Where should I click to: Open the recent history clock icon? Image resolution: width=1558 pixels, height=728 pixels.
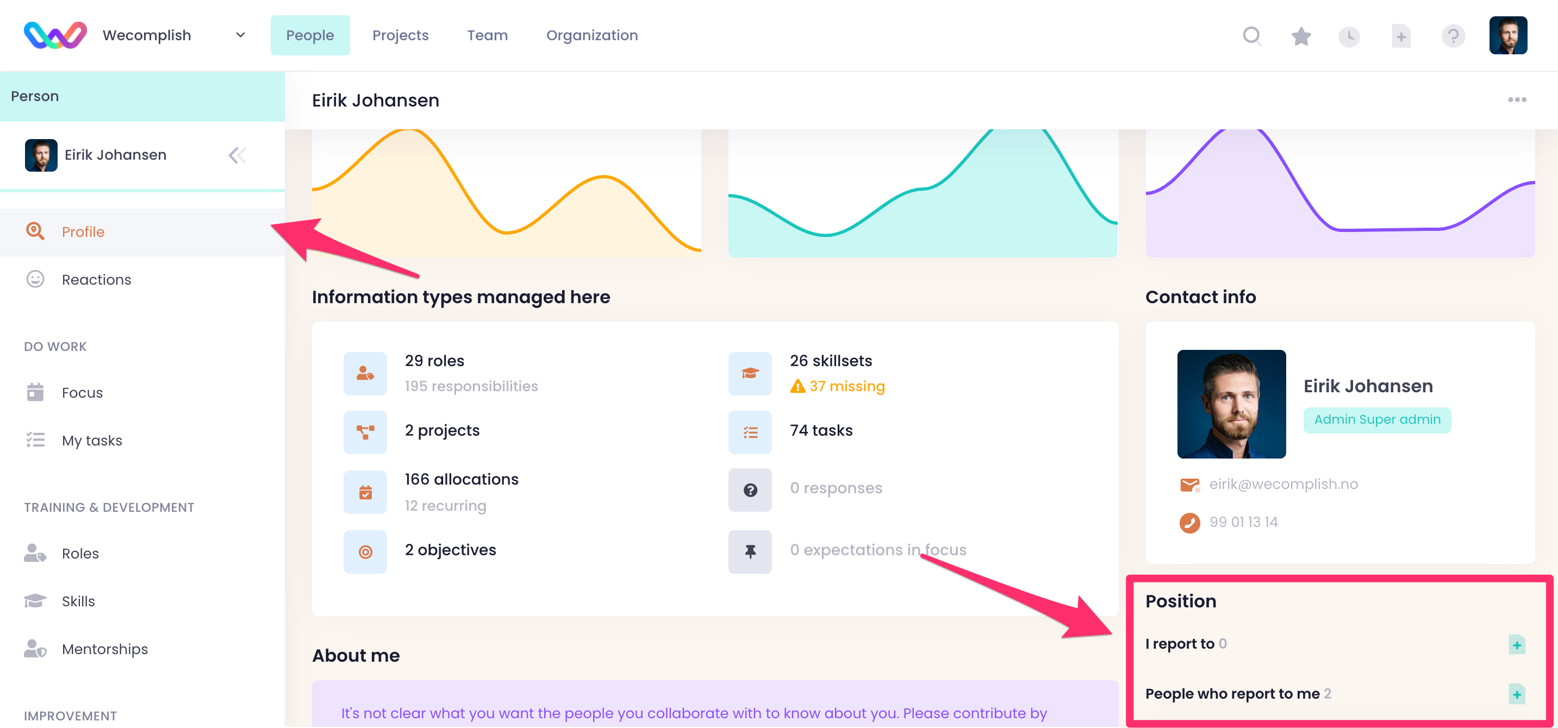[1349, 36]
